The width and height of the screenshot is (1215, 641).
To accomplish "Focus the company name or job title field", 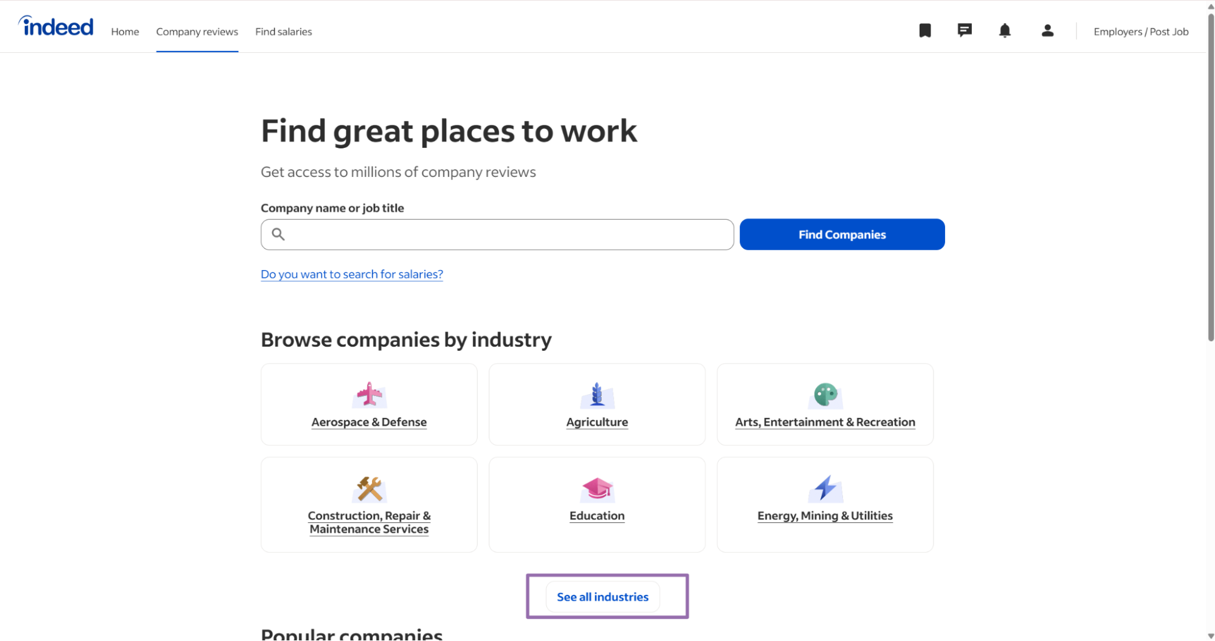I will click(x=497, y=234).
